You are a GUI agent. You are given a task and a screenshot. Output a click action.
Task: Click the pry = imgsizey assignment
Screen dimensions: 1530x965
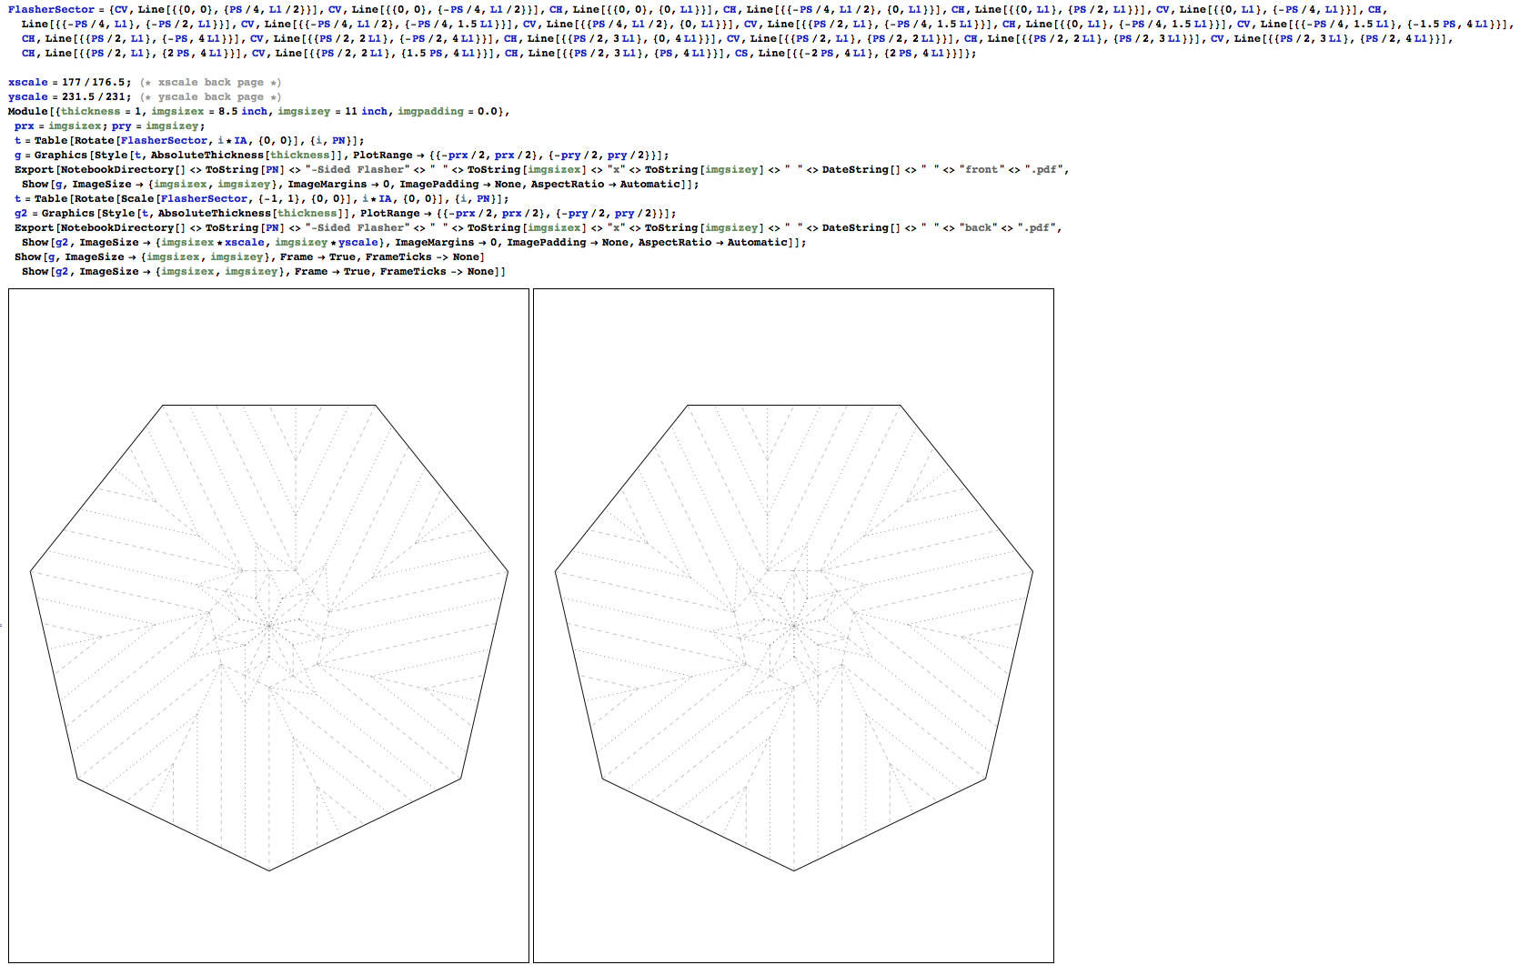point(157,126)
